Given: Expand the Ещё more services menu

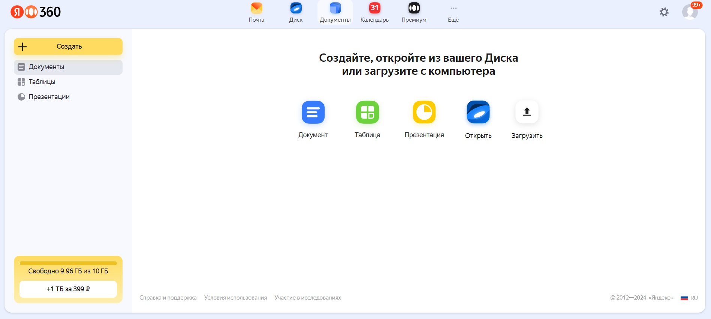Looking at the screenshot, I should pos(453,12).
